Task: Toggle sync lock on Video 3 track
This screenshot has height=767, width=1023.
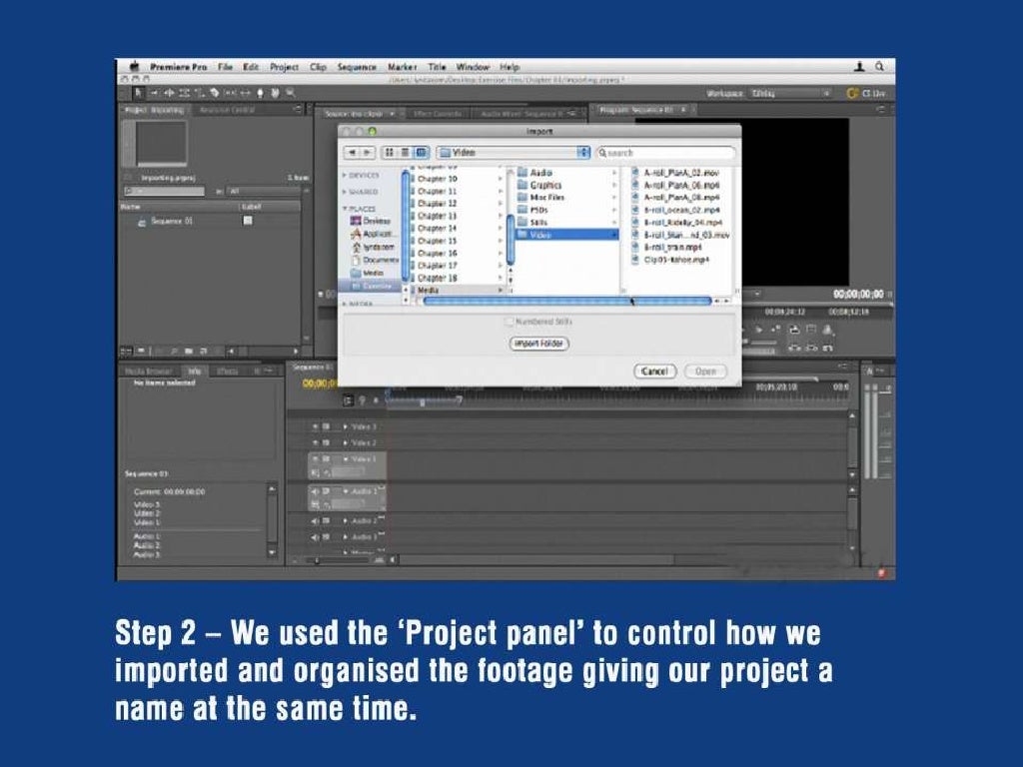Action: (326, 426)
